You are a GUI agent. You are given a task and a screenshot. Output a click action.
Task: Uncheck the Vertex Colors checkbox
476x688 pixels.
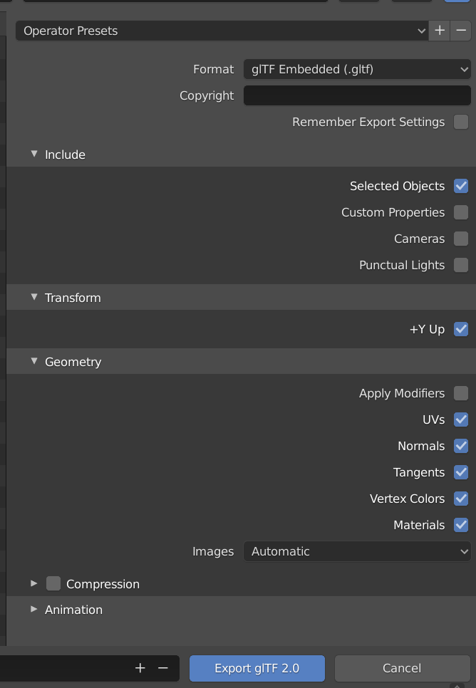[x=460, y=499]
